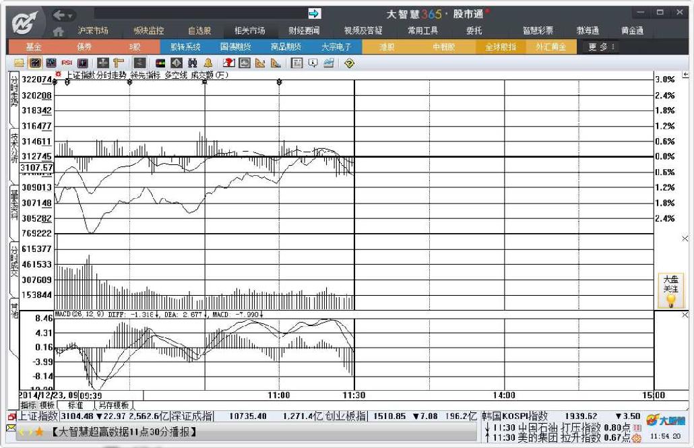The height and width of the screenshot is (448, 694).
Task: Select the 标准 template tab
Action: [x=75, y=405]
